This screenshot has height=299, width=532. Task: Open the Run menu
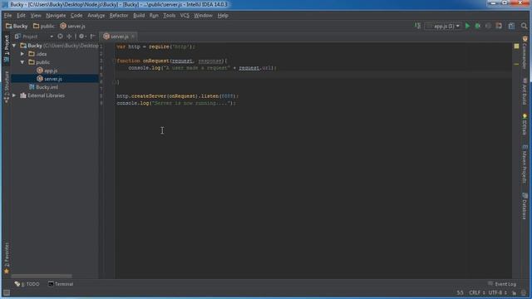click(154, 16)
